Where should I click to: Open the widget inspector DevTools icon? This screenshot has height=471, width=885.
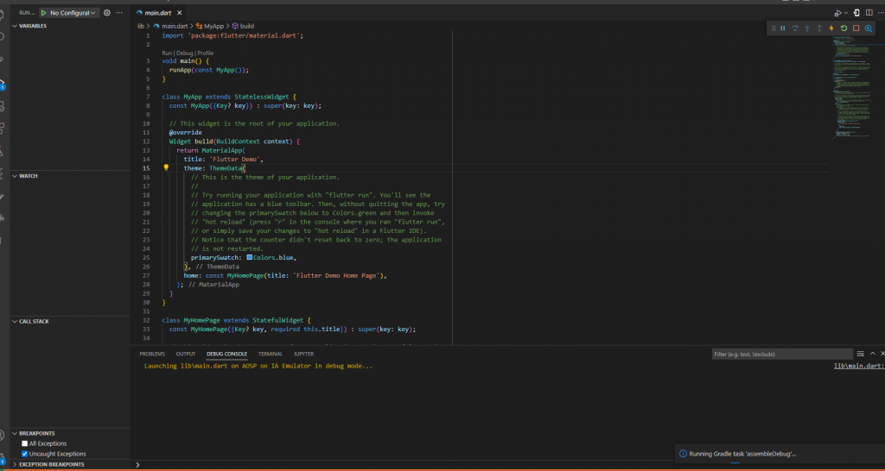tap(869, 28)
